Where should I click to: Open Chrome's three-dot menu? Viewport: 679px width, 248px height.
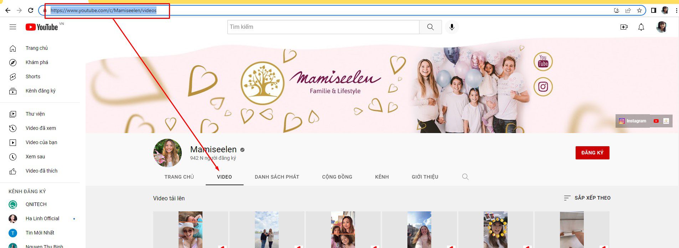676,10
